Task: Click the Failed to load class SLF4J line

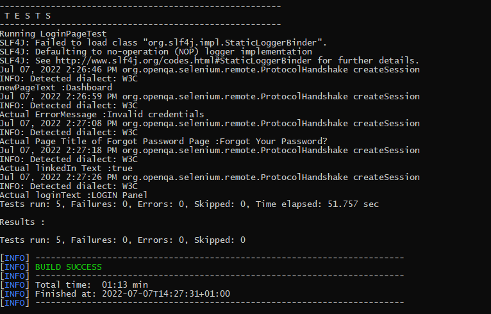Action: [x=163, y=42]
